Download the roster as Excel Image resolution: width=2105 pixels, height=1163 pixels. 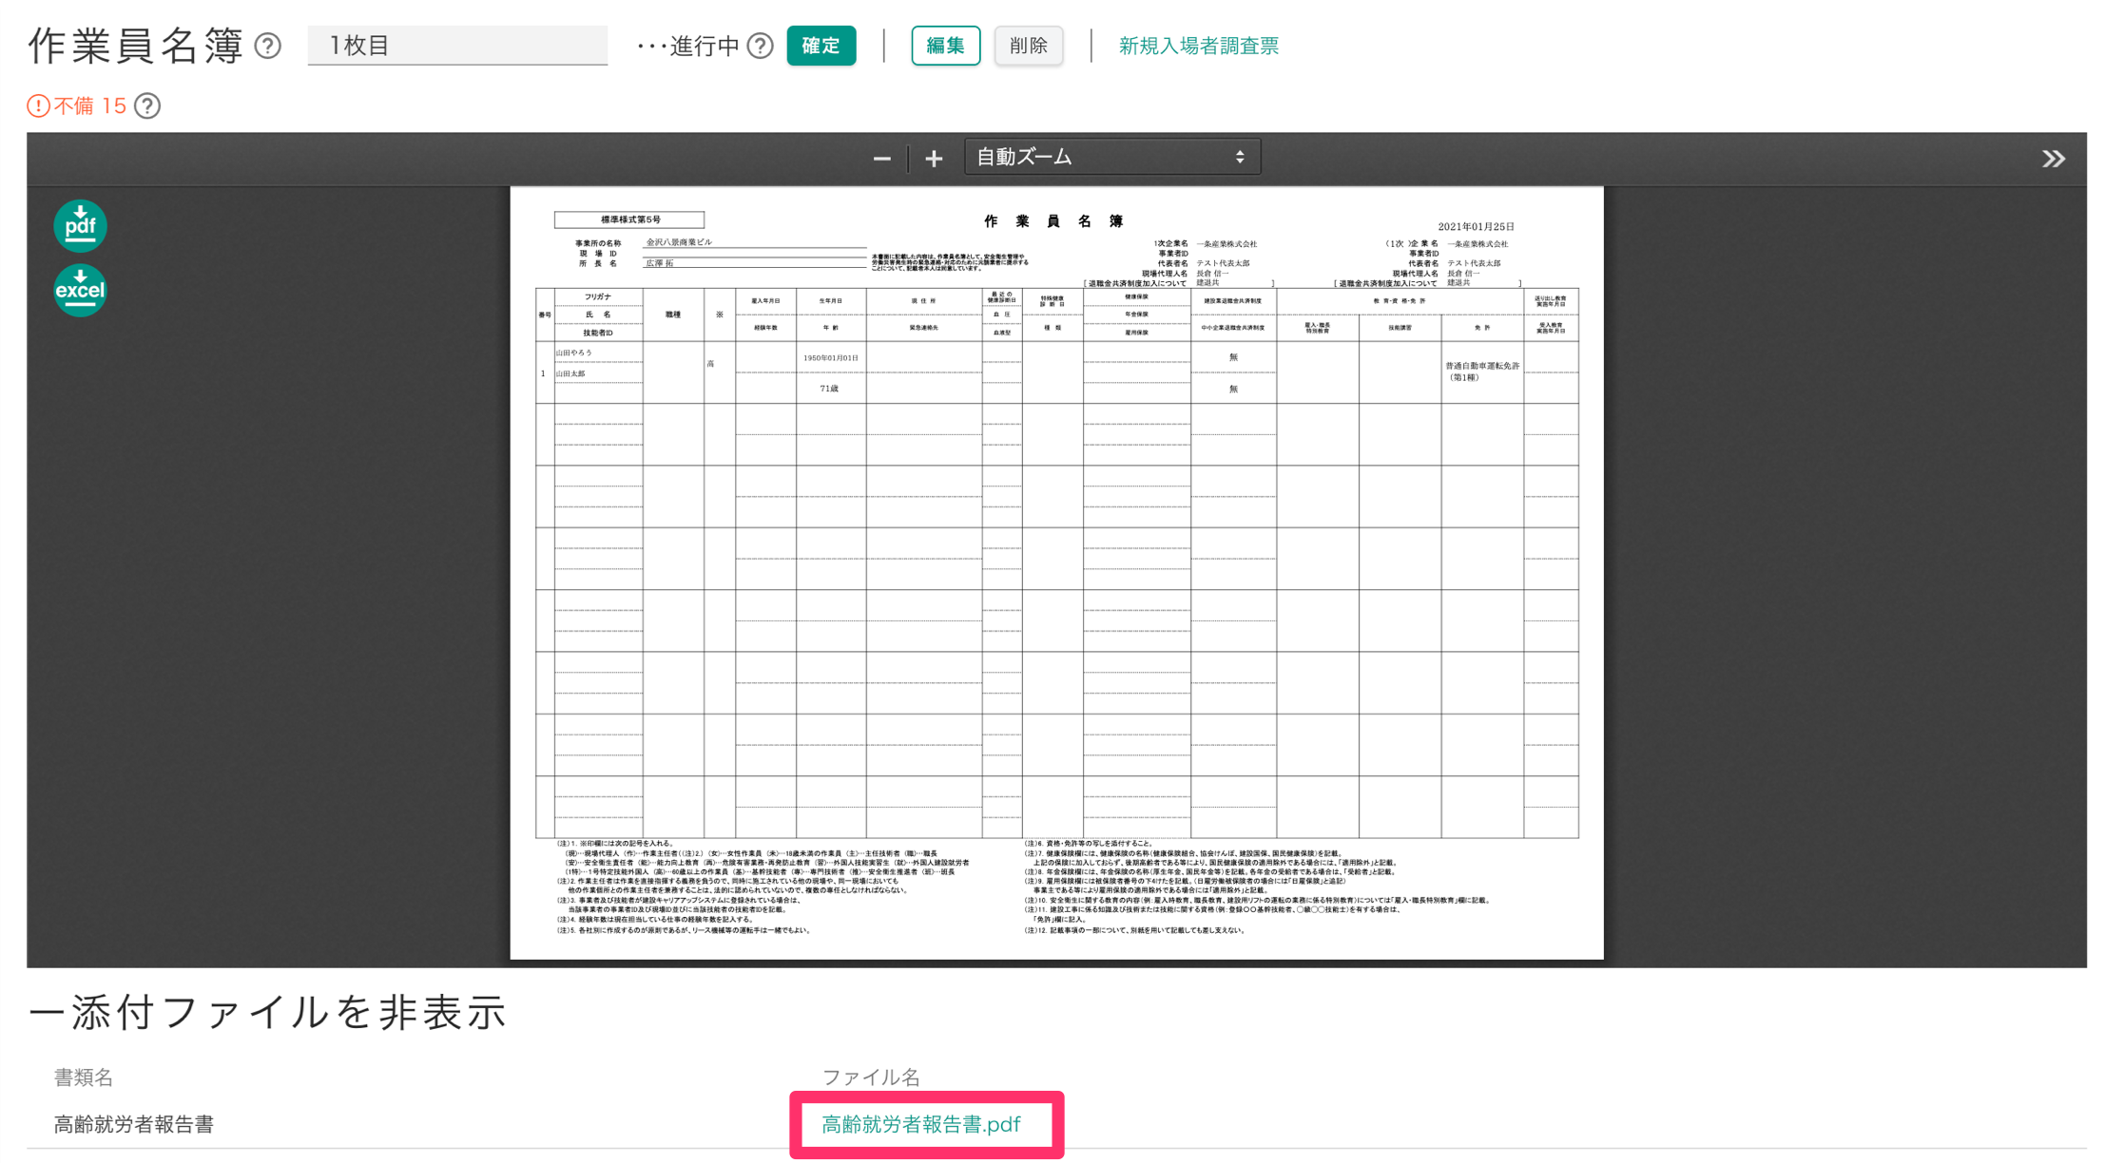pos(80,290)
